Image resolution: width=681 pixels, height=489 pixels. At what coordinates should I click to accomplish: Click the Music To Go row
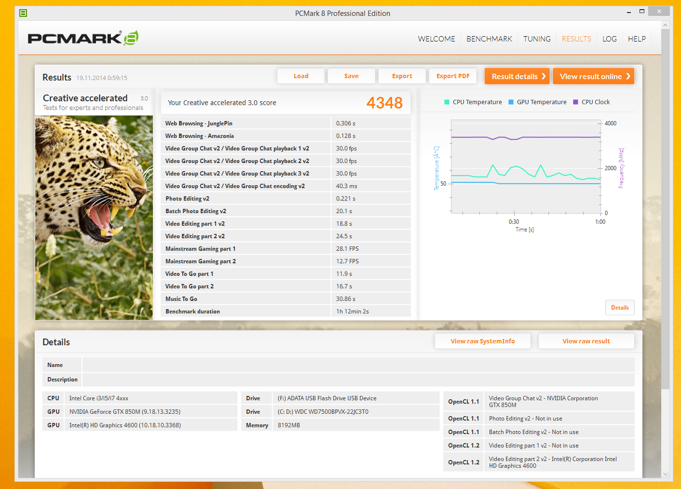tap(286, 299)
